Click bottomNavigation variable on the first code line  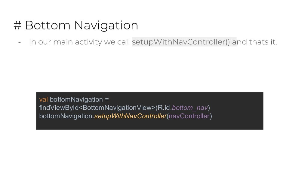pos(76,99)
